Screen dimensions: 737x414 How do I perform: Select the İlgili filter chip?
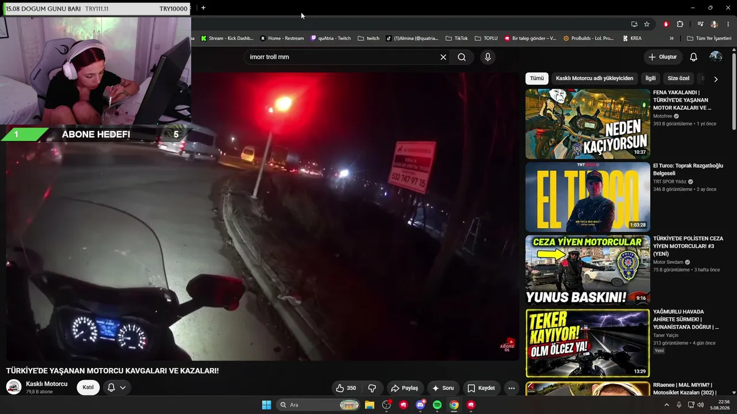pos(650,78)
